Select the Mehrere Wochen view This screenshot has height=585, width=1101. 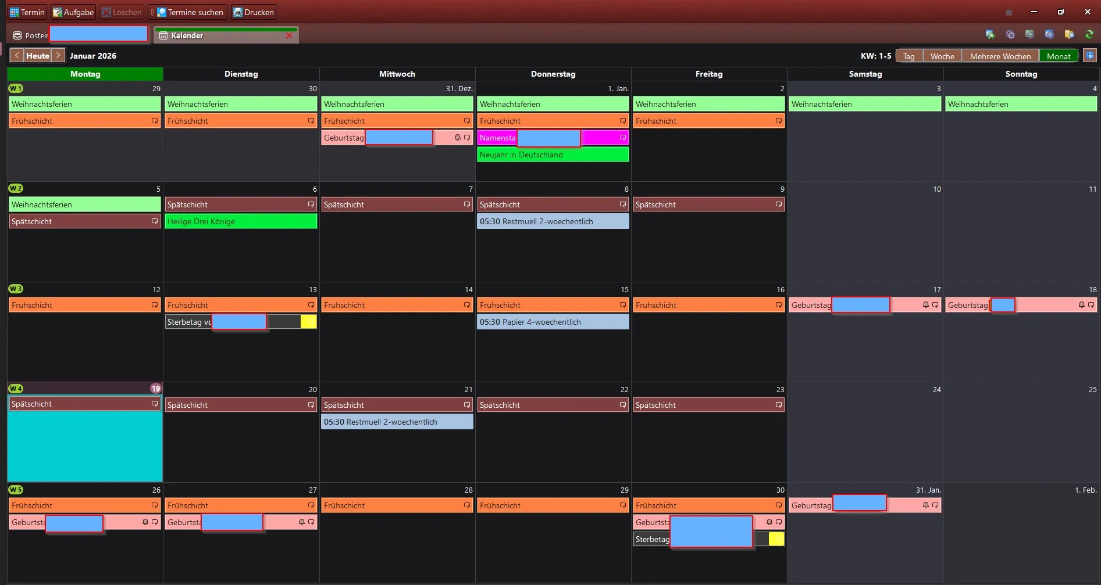[1000, 56]
